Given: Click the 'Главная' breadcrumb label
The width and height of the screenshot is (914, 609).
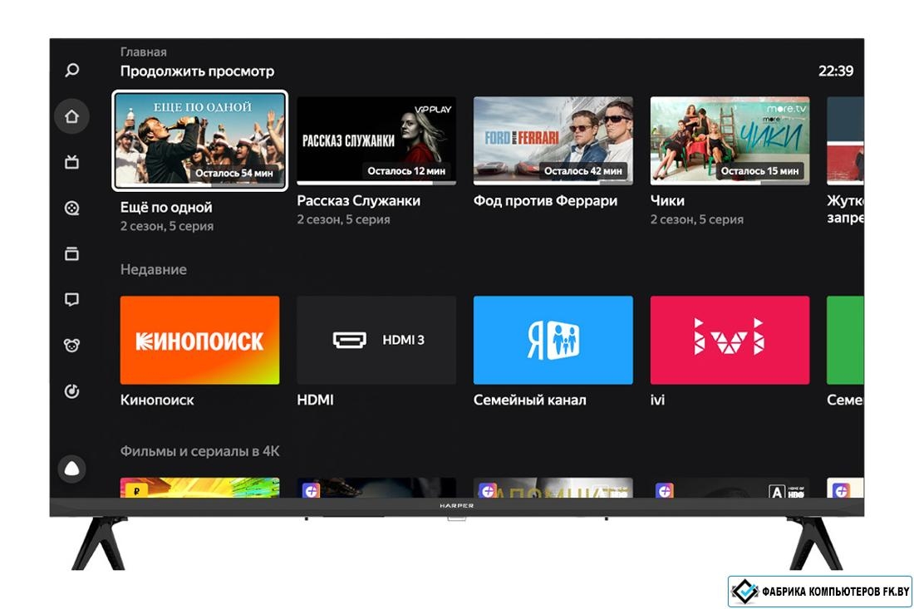Looking at the screenshot, I should pos(144,52).
